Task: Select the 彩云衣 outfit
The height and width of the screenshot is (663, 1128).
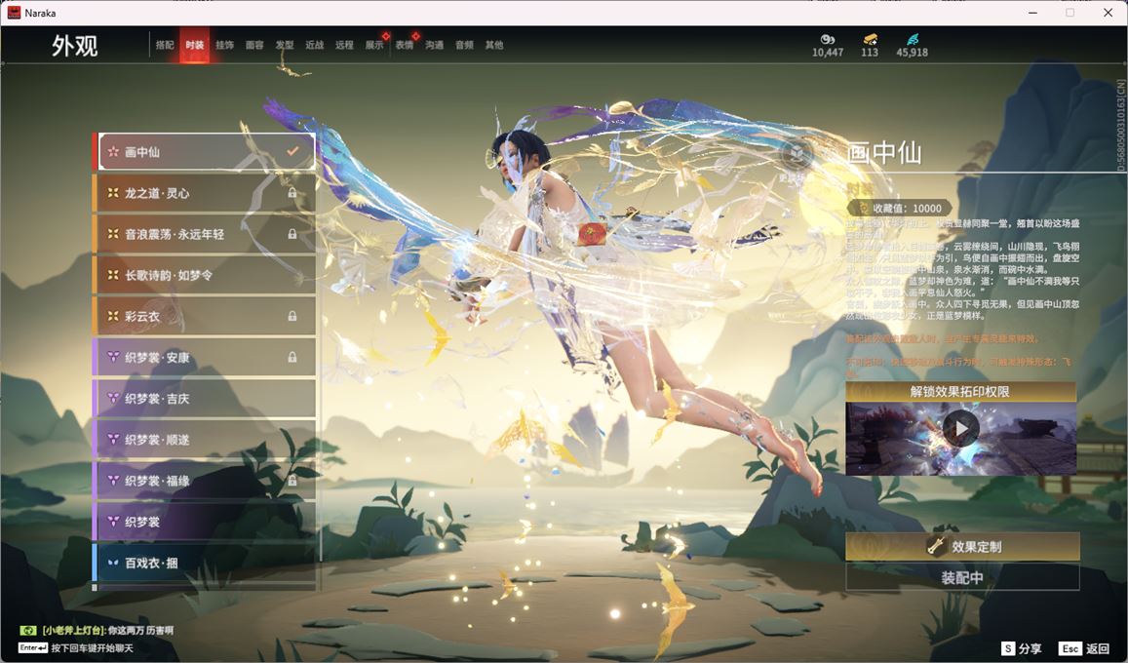Action: click(205, 316)
